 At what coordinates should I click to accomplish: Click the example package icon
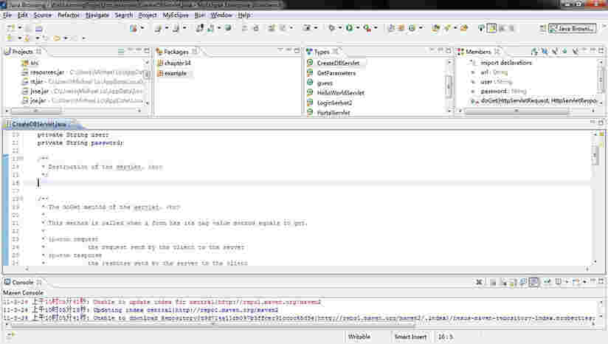tap(160, 73)
